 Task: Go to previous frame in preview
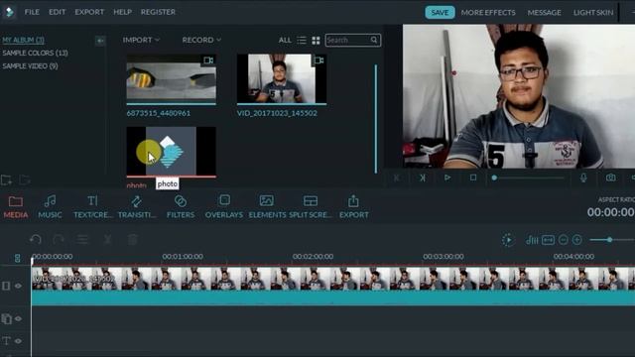[397, 178]
